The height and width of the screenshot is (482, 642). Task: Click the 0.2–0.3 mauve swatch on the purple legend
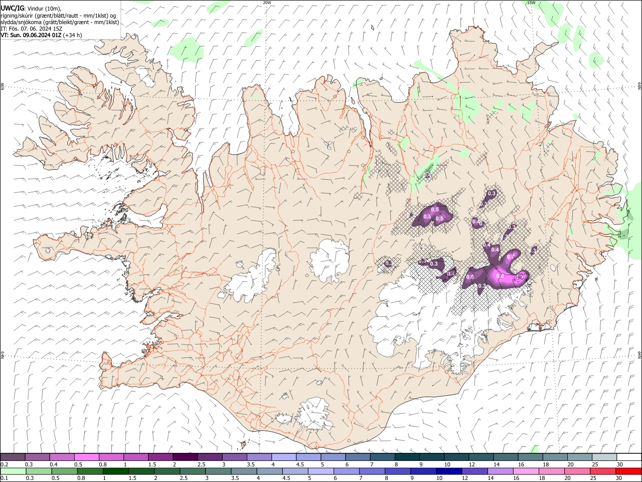pyautogui.click(x=13, y=457)
